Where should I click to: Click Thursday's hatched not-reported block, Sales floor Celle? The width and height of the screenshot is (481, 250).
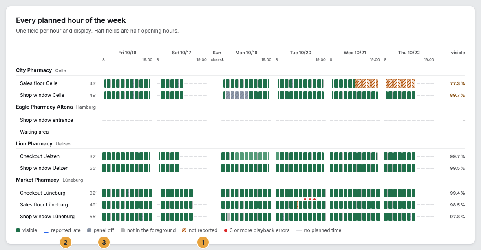click(x=400, y=83)
